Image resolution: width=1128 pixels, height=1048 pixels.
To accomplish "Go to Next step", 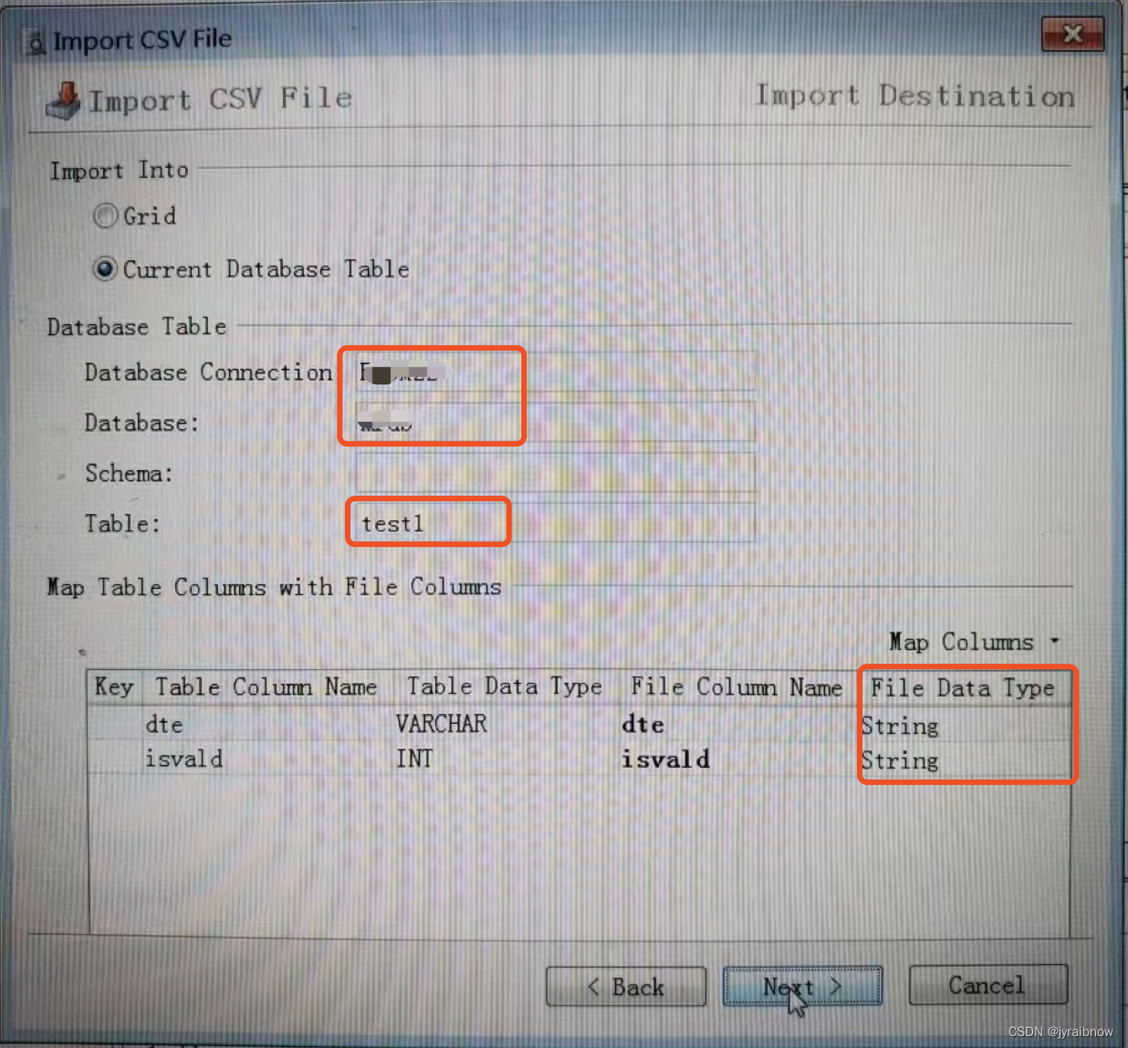I will tap(802, 987).
